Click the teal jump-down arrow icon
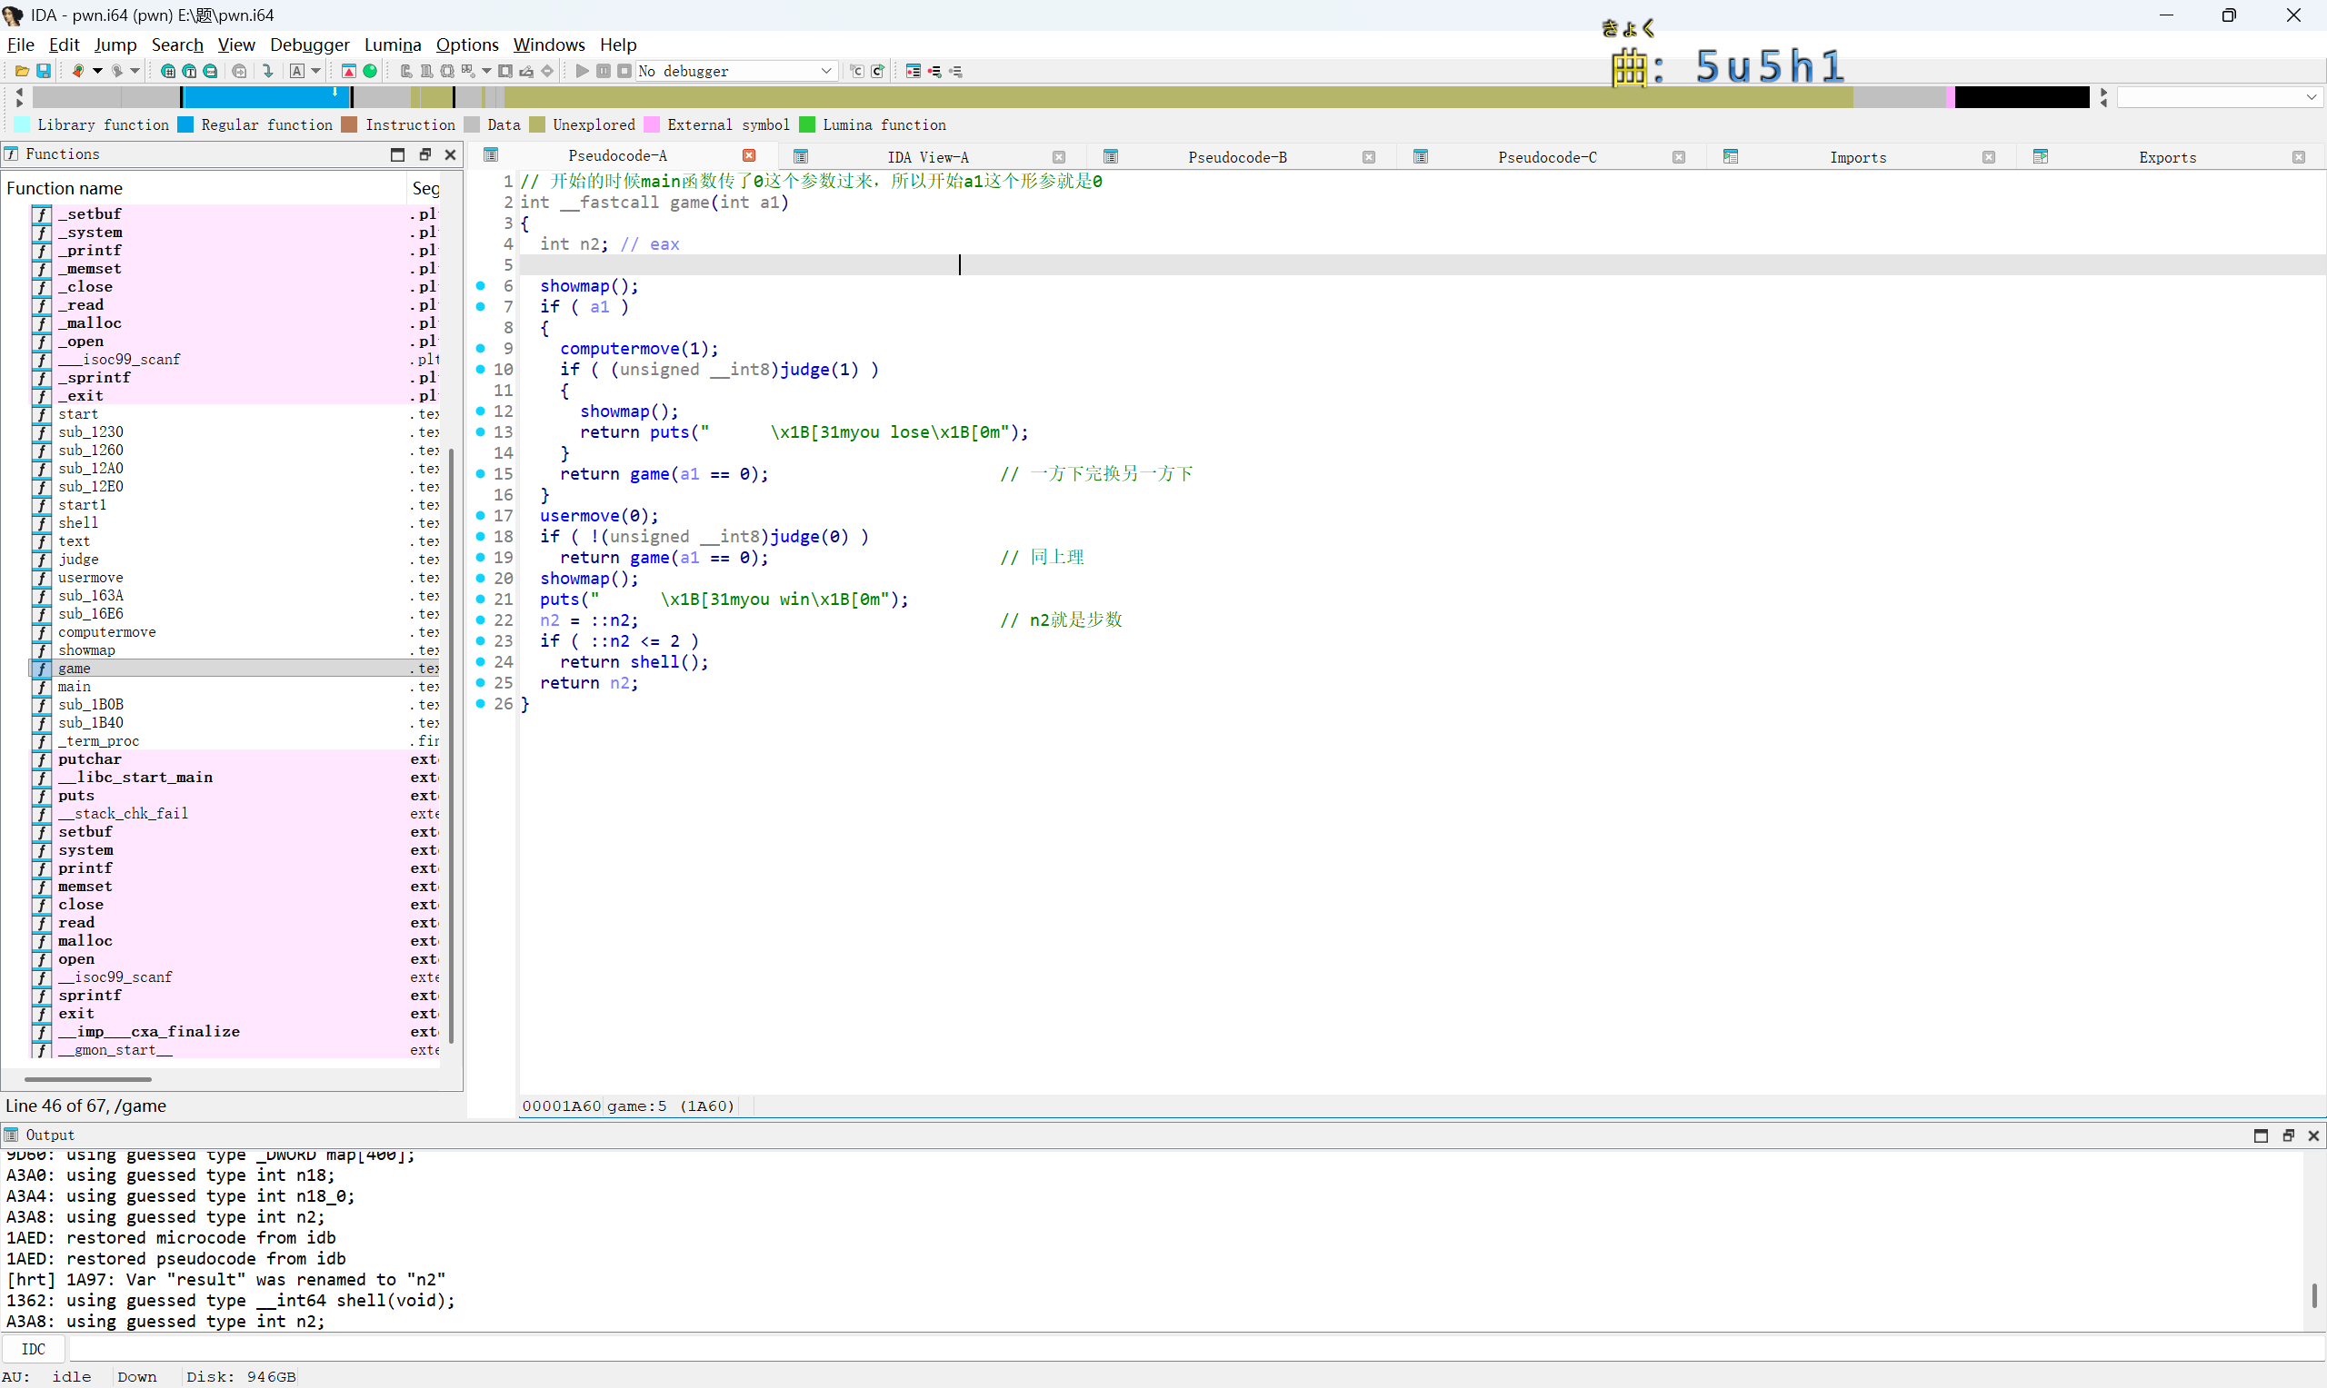 coord(268,71)
